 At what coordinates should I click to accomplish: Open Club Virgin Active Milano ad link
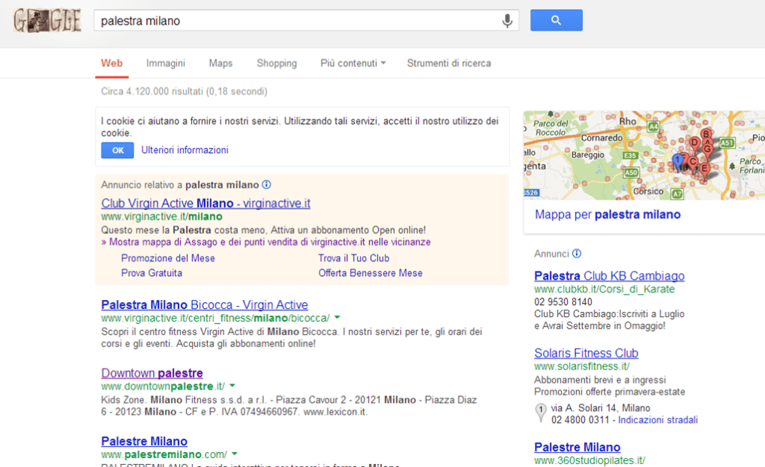point(205,203)
